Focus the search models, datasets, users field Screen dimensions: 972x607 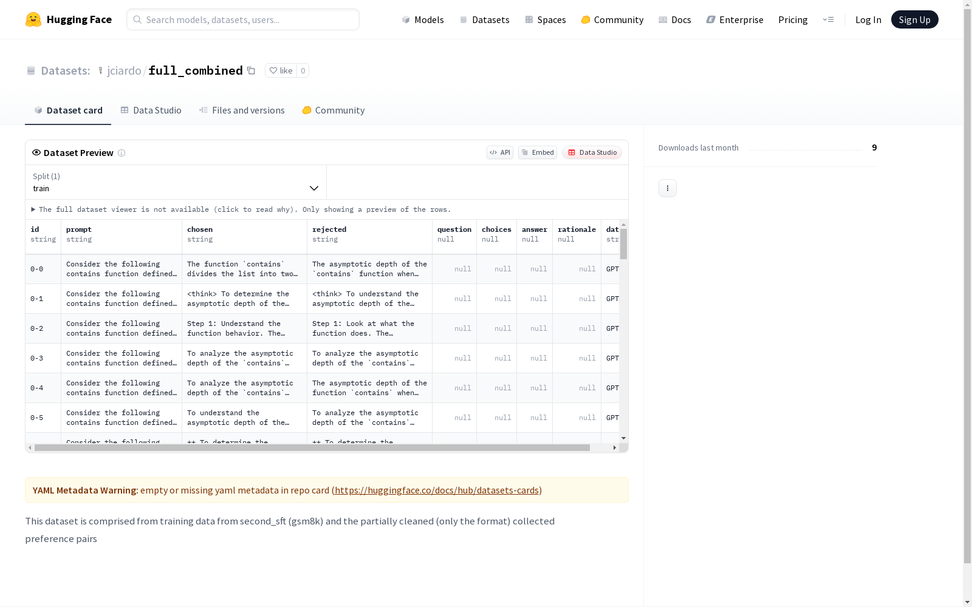pyautogui.click(x=243, y=19)
